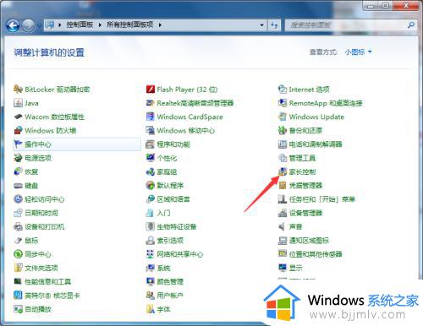The image size is (423, 326).
Task: Open 备份和还原 icon
Action: 283,130
